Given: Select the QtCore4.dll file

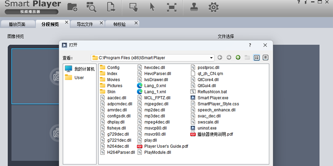Looking at the screenshot, I should pyautogui.click(x=205, y=80).
